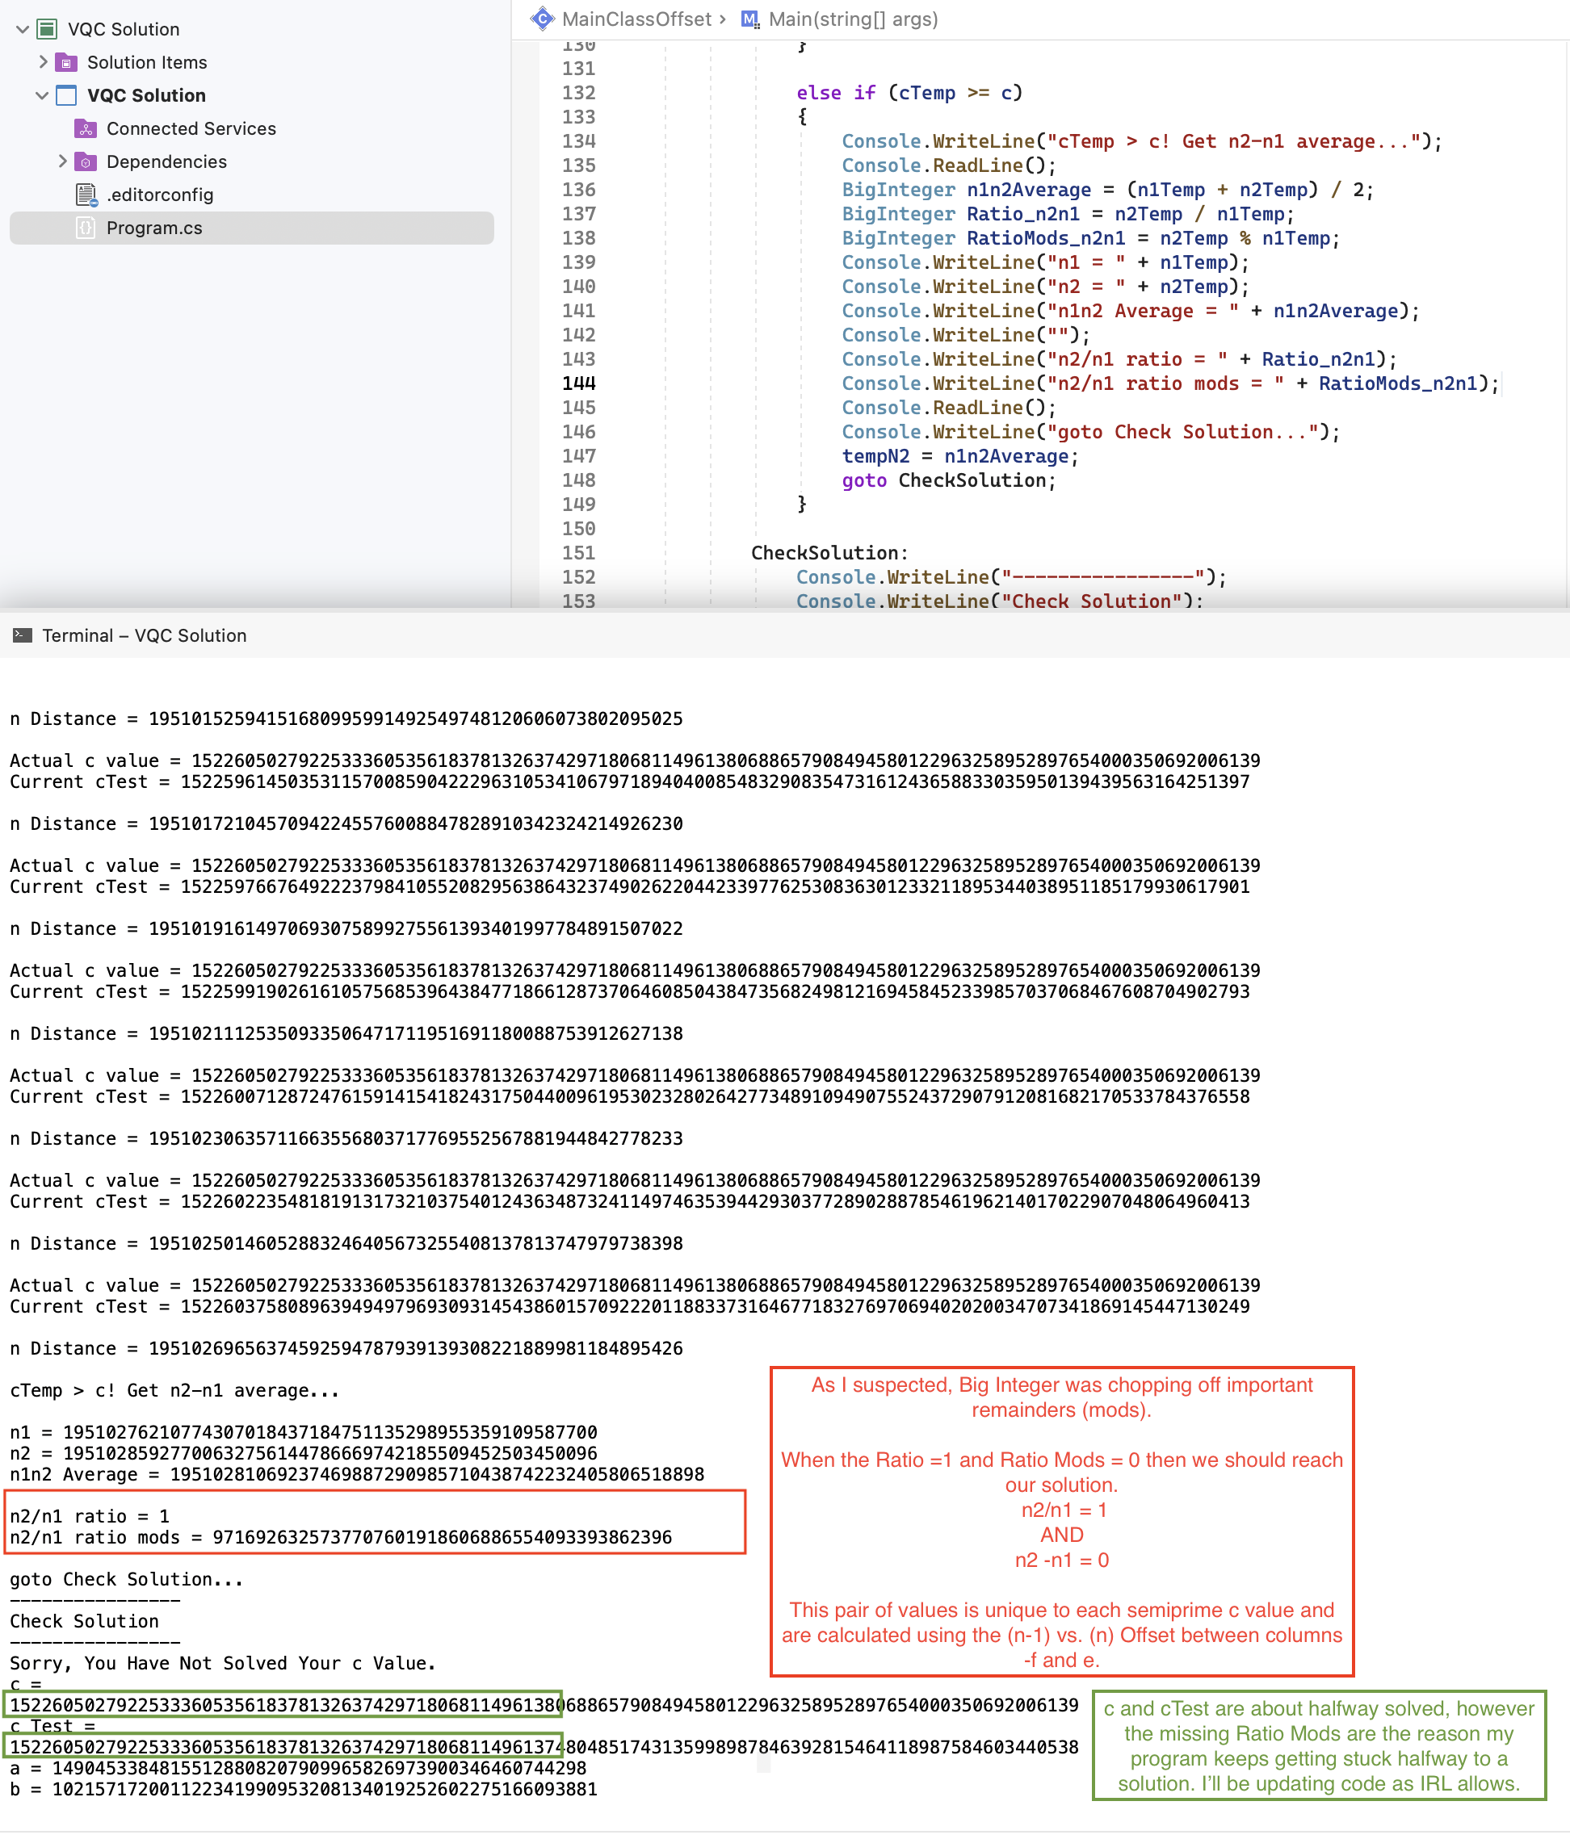Image resolution: width=1570 pixels, height=1839 pixels.
Task: Click the VQC Solution project icon
Action: click(66, 95)
